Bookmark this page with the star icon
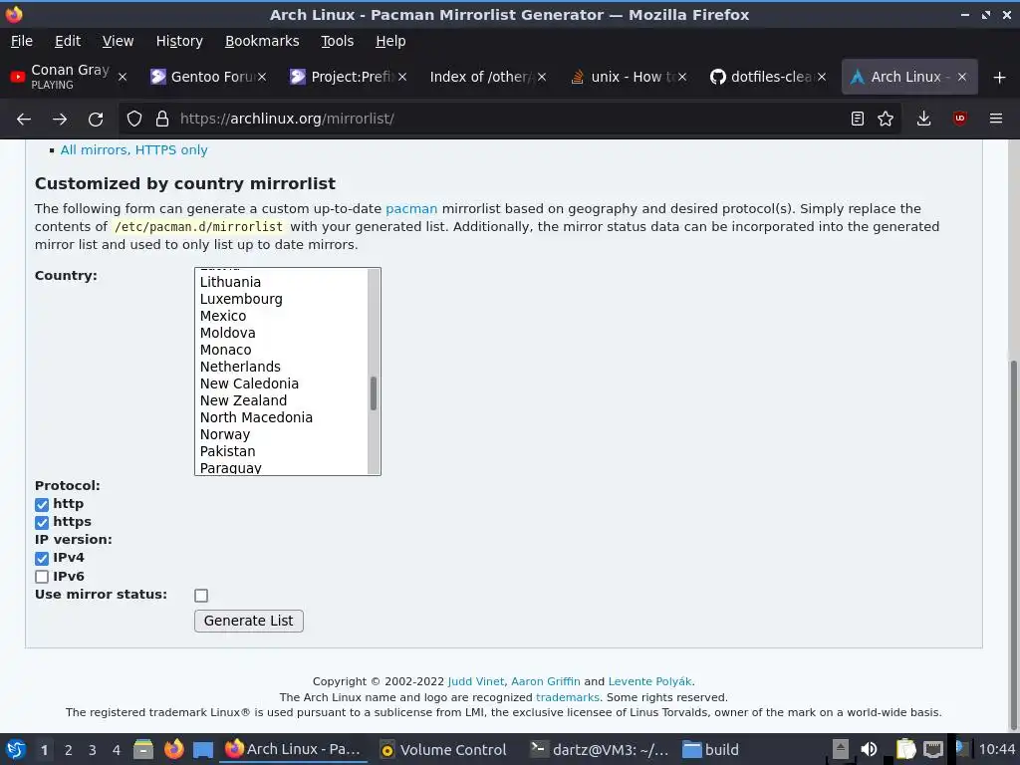This screenshot has width=1020, height=765. [x=886, y=119]
